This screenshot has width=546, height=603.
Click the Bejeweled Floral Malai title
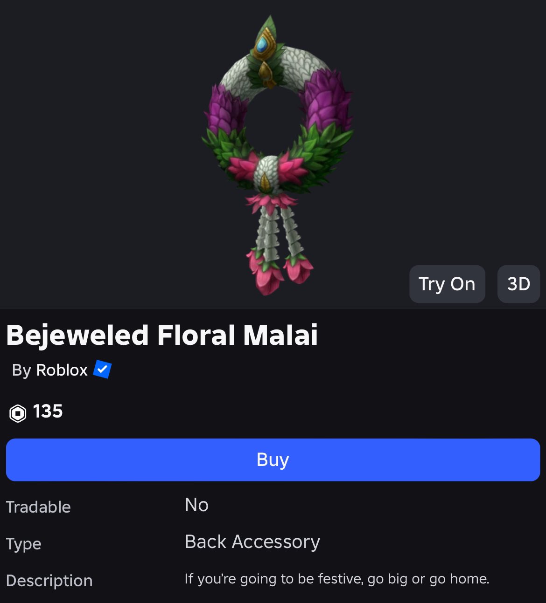tap(162, 335)
